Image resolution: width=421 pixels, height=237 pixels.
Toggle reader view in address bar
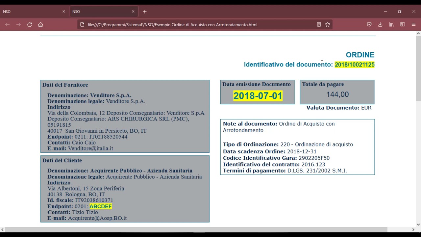click(319, 25)
